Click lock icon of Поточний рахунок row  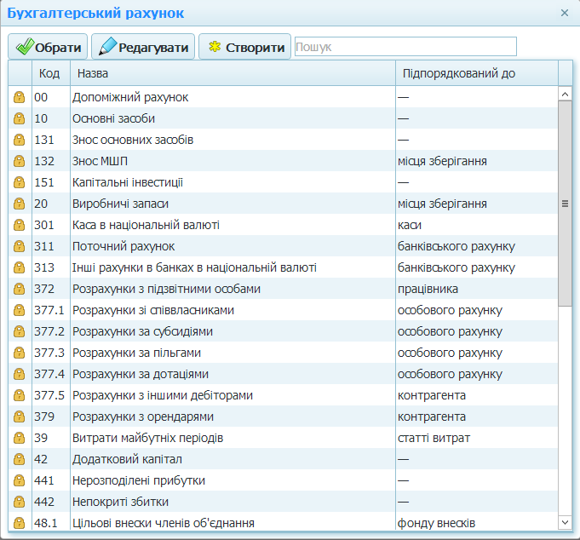tap(19, 246)
